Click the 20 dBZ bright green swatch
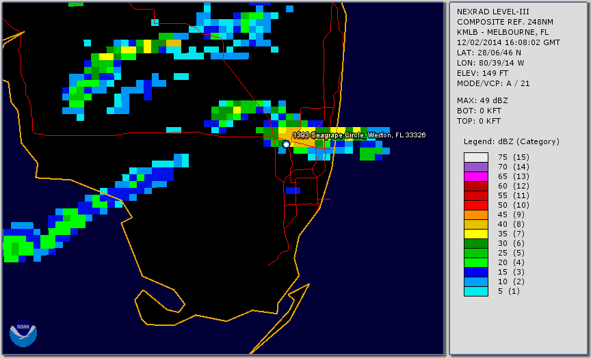The image size is (591, 358). (x=476, y=263)
